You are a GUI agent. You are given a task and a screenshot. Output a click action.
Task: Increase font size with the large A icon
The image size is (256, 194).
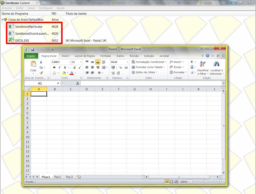(74, 67)
